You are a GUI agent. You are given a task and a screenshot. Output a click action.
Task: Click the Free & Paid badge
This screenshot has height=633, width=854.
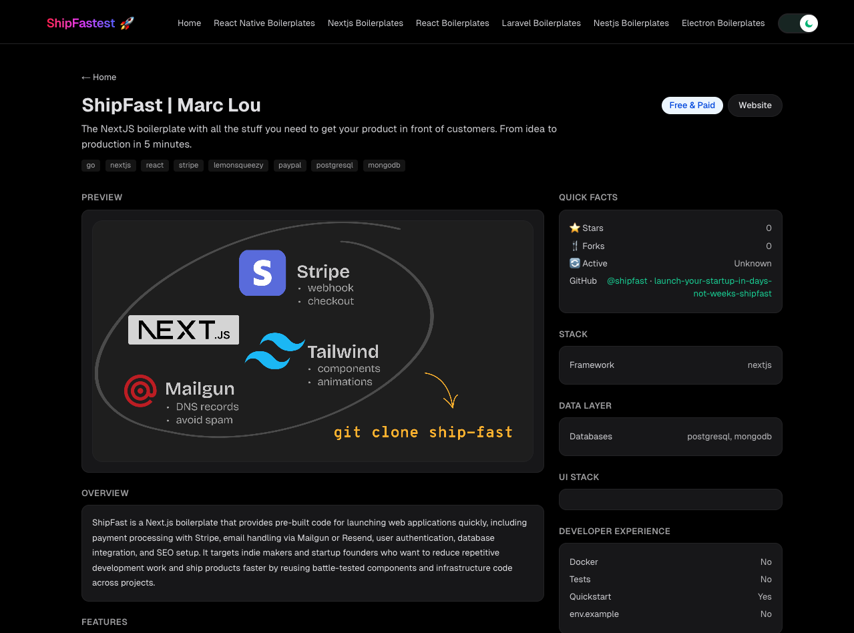tap(692, 105)
